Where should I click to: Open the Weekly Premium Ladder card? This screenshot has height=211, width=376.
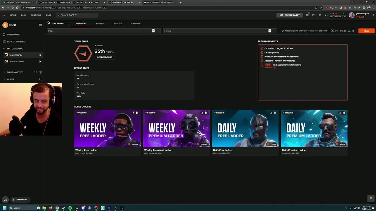click(176, 133)
